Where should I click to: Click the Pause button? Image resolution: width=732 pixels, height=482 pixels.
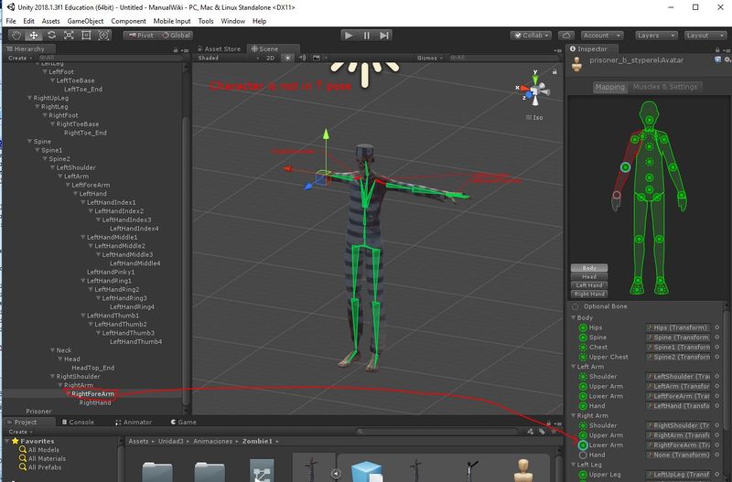(x=367, y=35)
